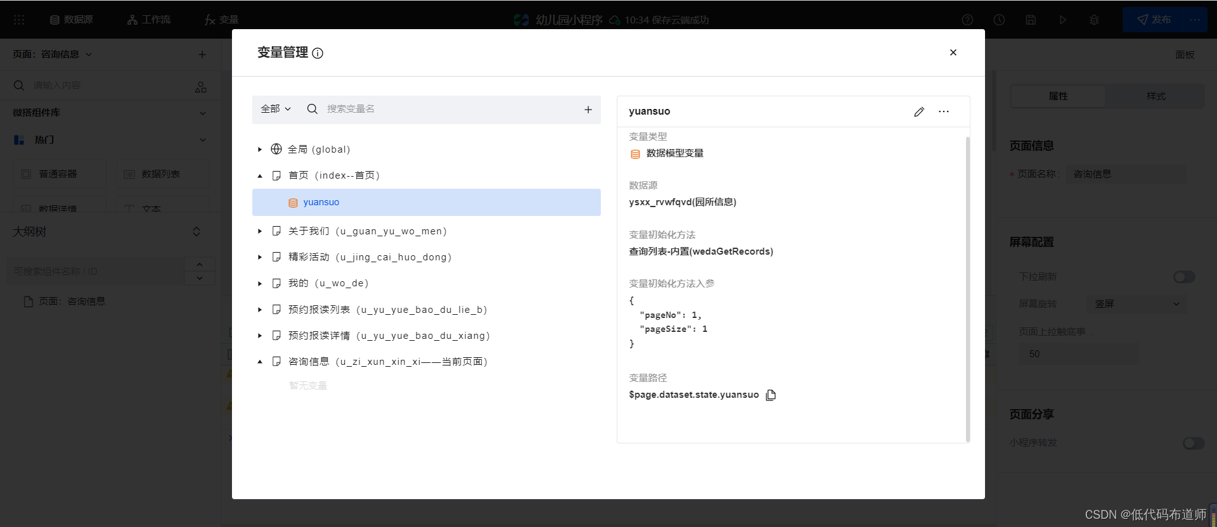Click the next match down arrow
The image size is (1217, 527).
tap(200, 278)
